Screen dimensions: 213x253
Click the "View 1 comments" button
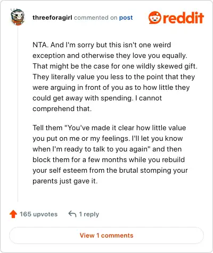click(x=106, y=235)
